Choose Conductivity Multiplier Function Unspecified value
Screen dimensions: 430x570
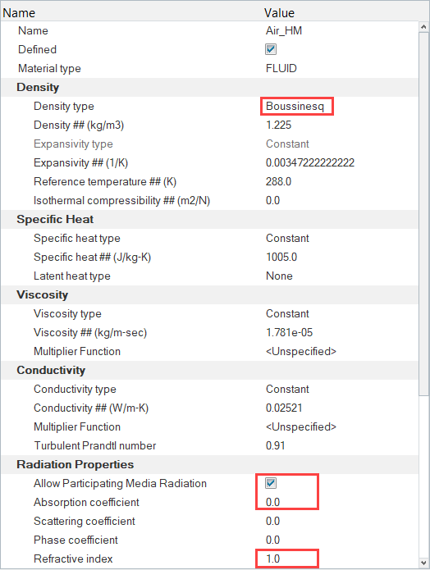(x=301, y=426)
